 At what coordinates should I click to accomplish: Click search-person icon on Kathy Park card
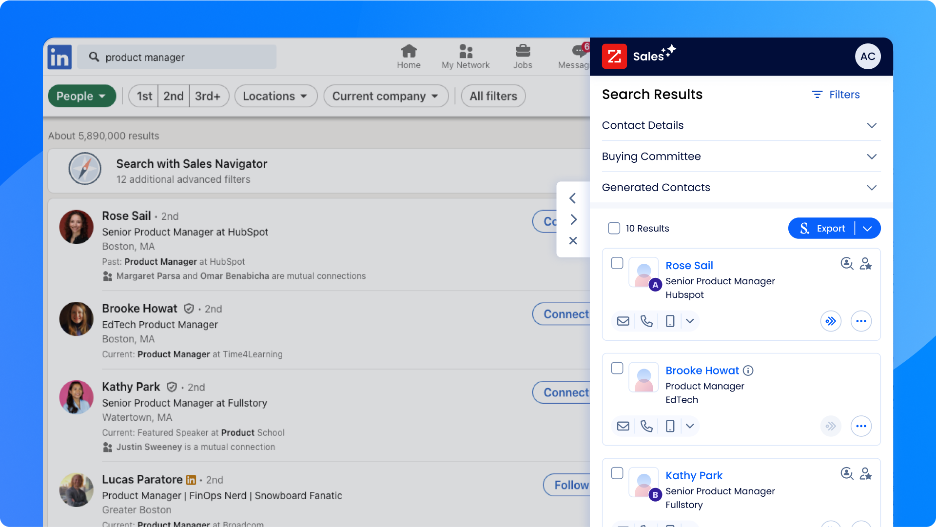pos(847,473)
